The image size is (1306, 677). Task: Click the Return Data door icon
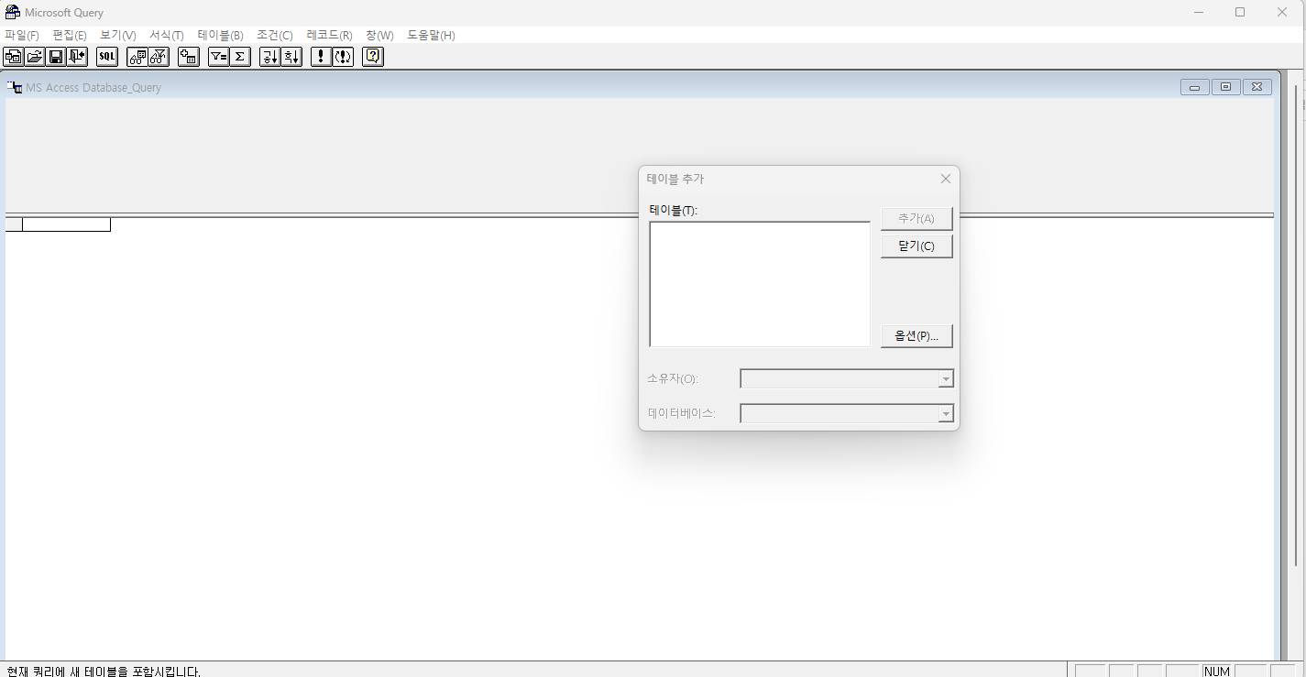pyautogui.click(x=77, y=57)
